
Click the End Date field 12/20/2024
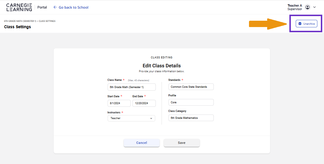coord(144,103)
